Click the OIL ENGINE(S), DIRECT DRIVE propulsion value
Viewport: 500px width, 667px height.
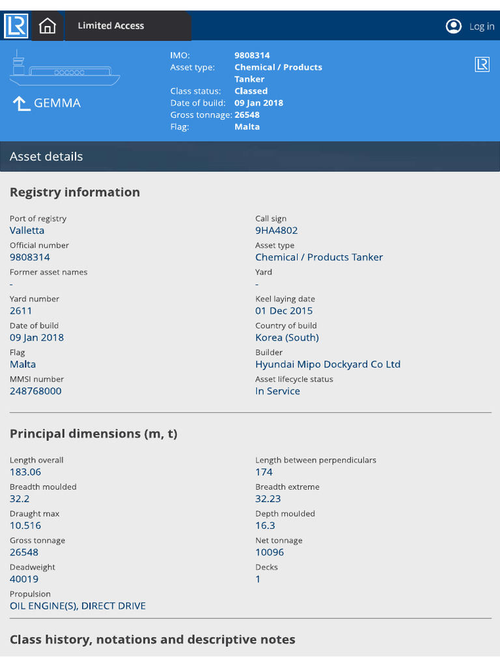[x=77, y=606]
